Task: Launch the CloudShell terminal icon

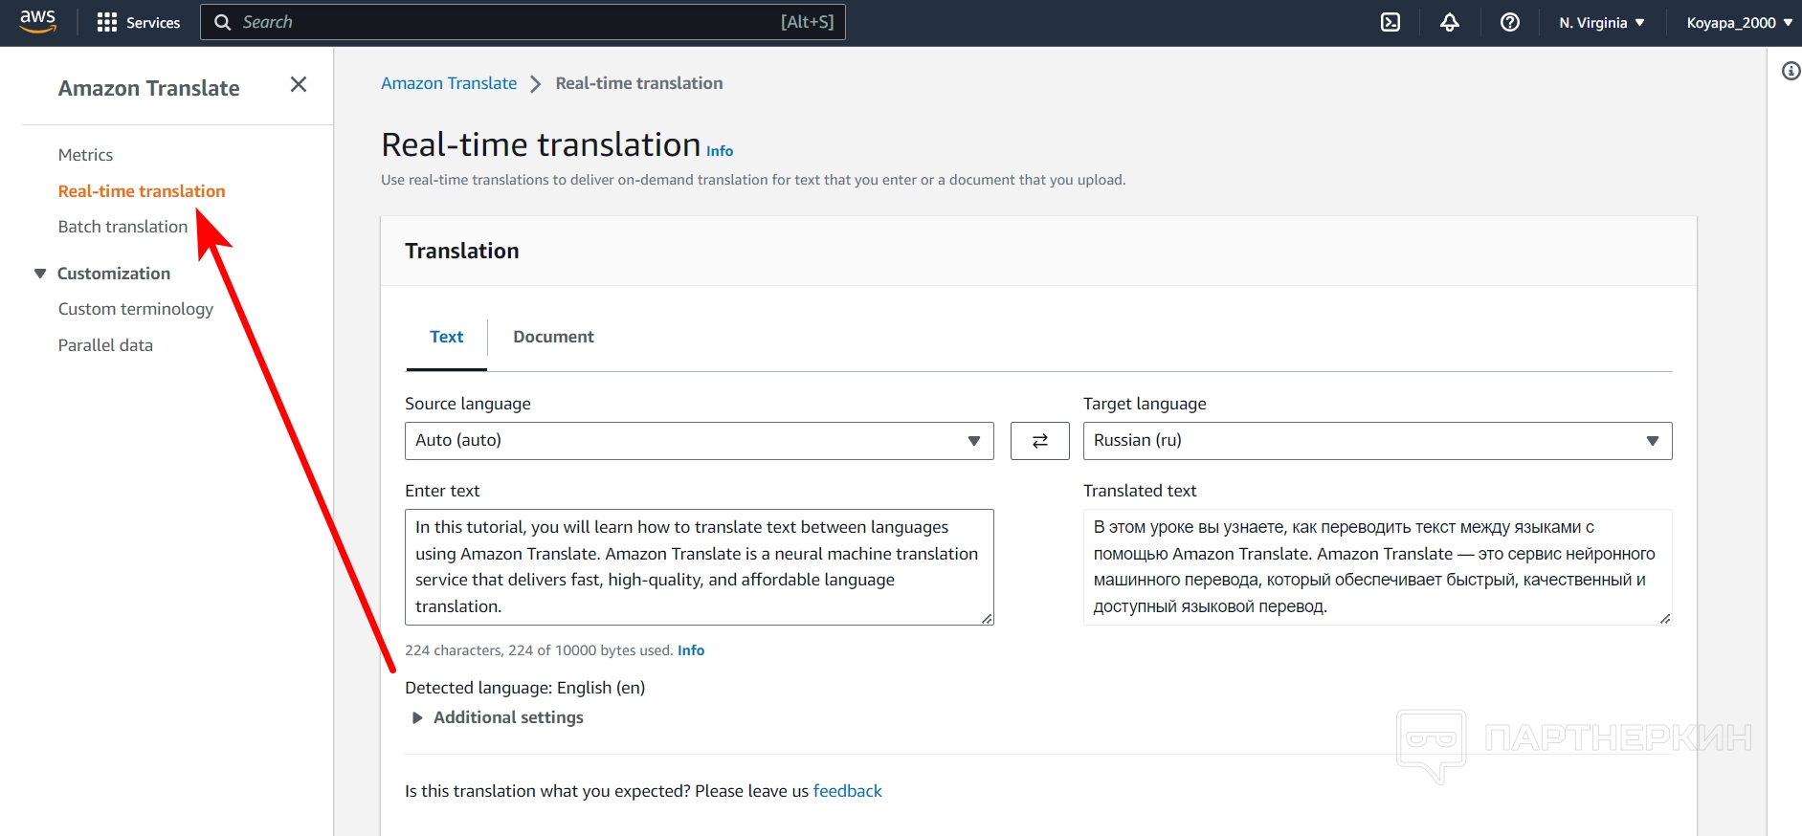Action: (1390, 22)
